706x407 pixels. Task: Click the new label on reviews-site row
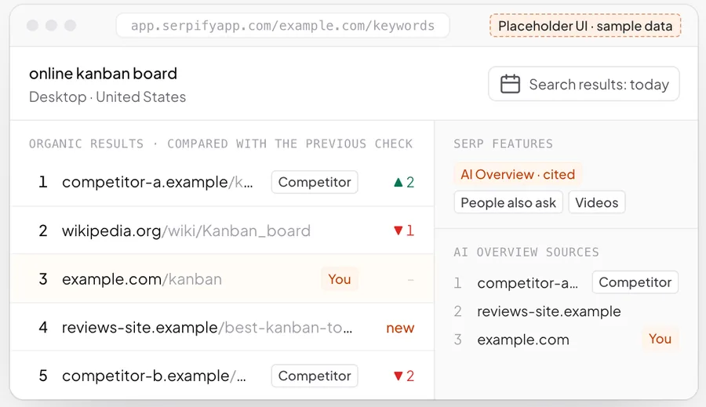pos(400,328)
